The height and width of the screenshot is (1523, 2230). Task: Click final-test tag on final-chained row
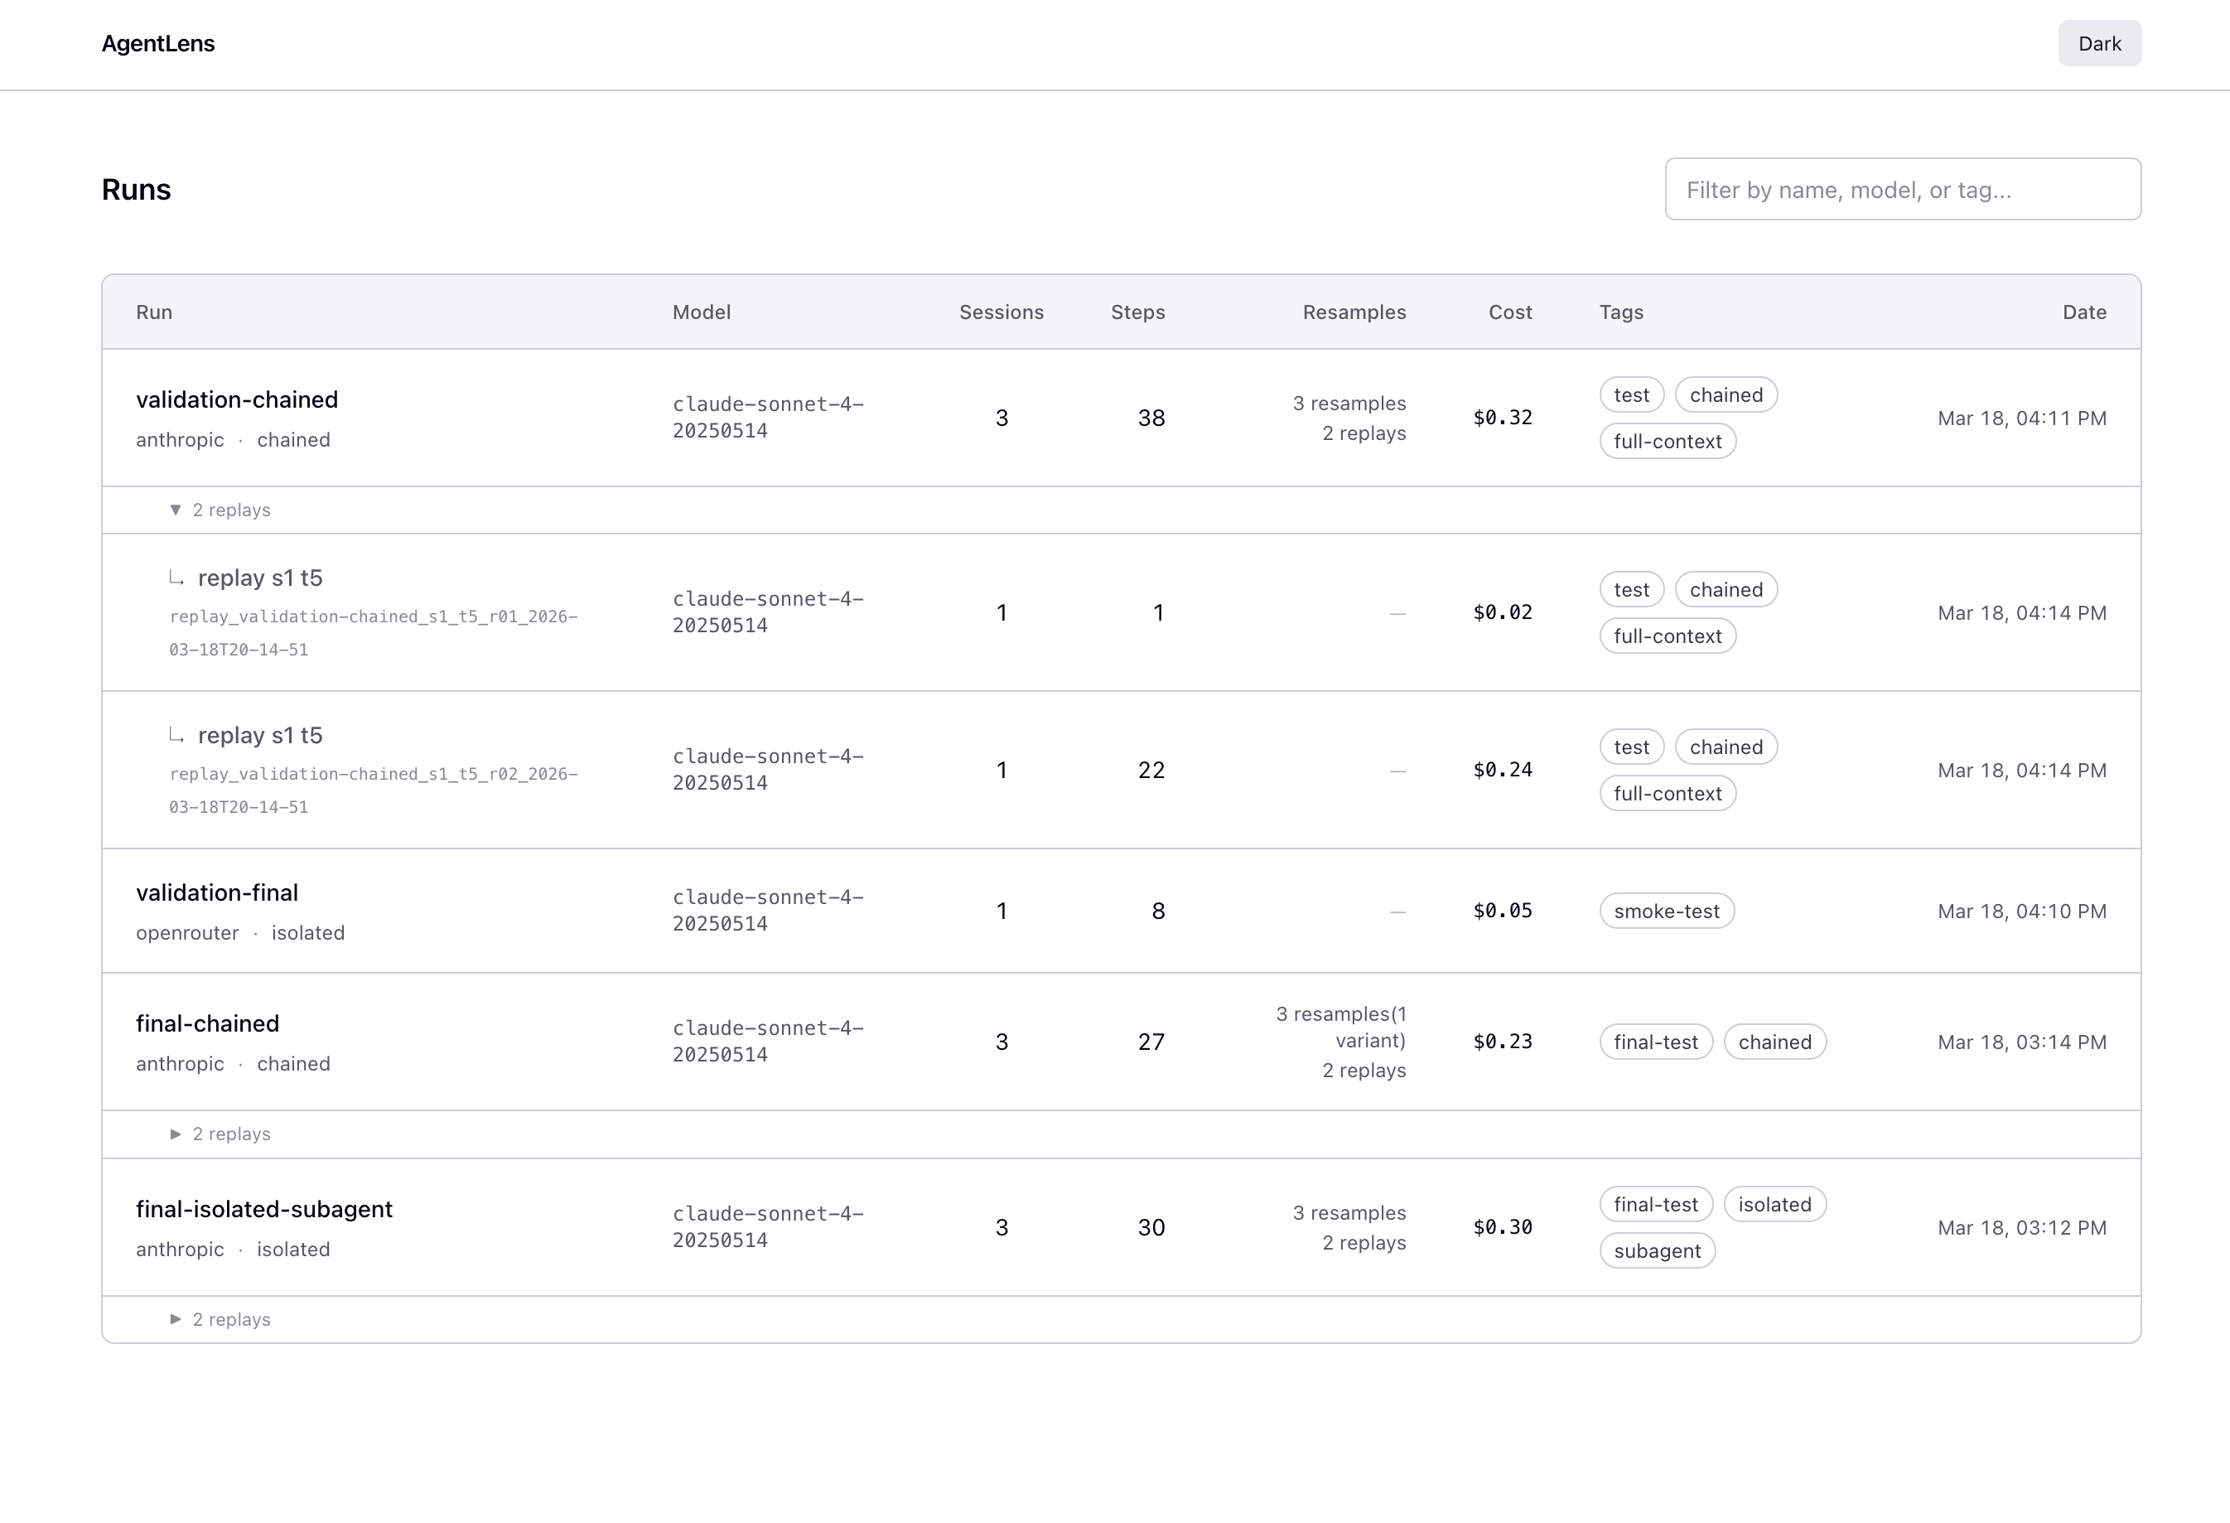(1655, 1042)
